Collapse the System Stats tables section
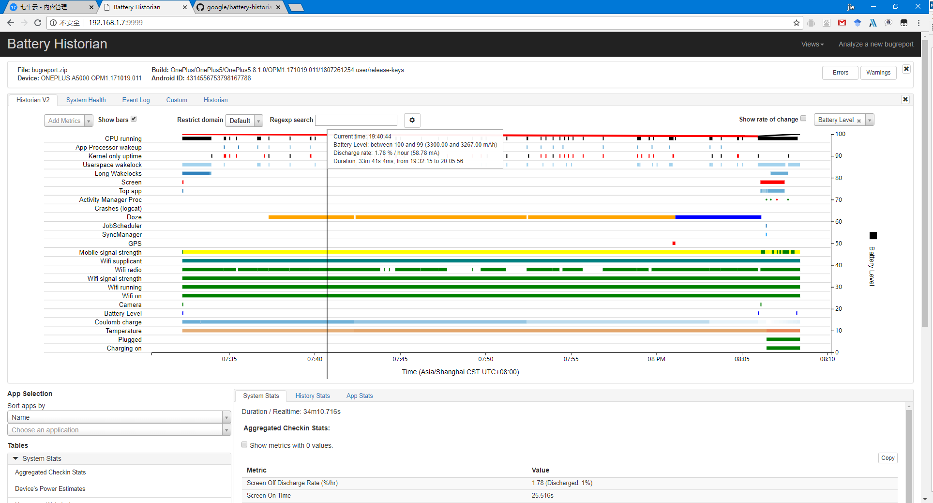The height and width of the screenshot is (503, 933). click(x=119, y=458)
